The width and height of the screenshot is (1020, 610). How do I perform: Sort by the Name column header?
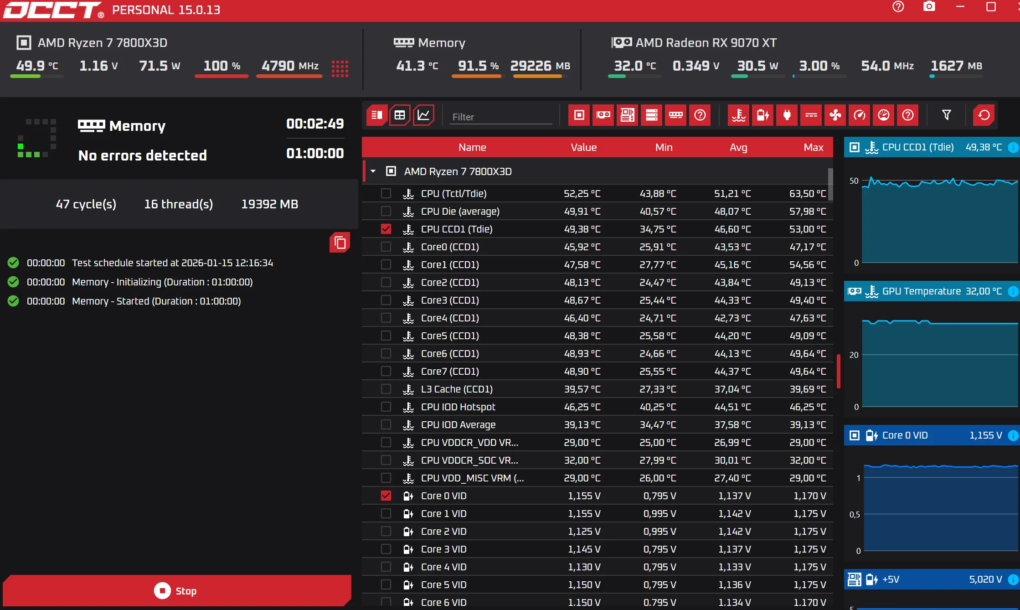(472, 147)
